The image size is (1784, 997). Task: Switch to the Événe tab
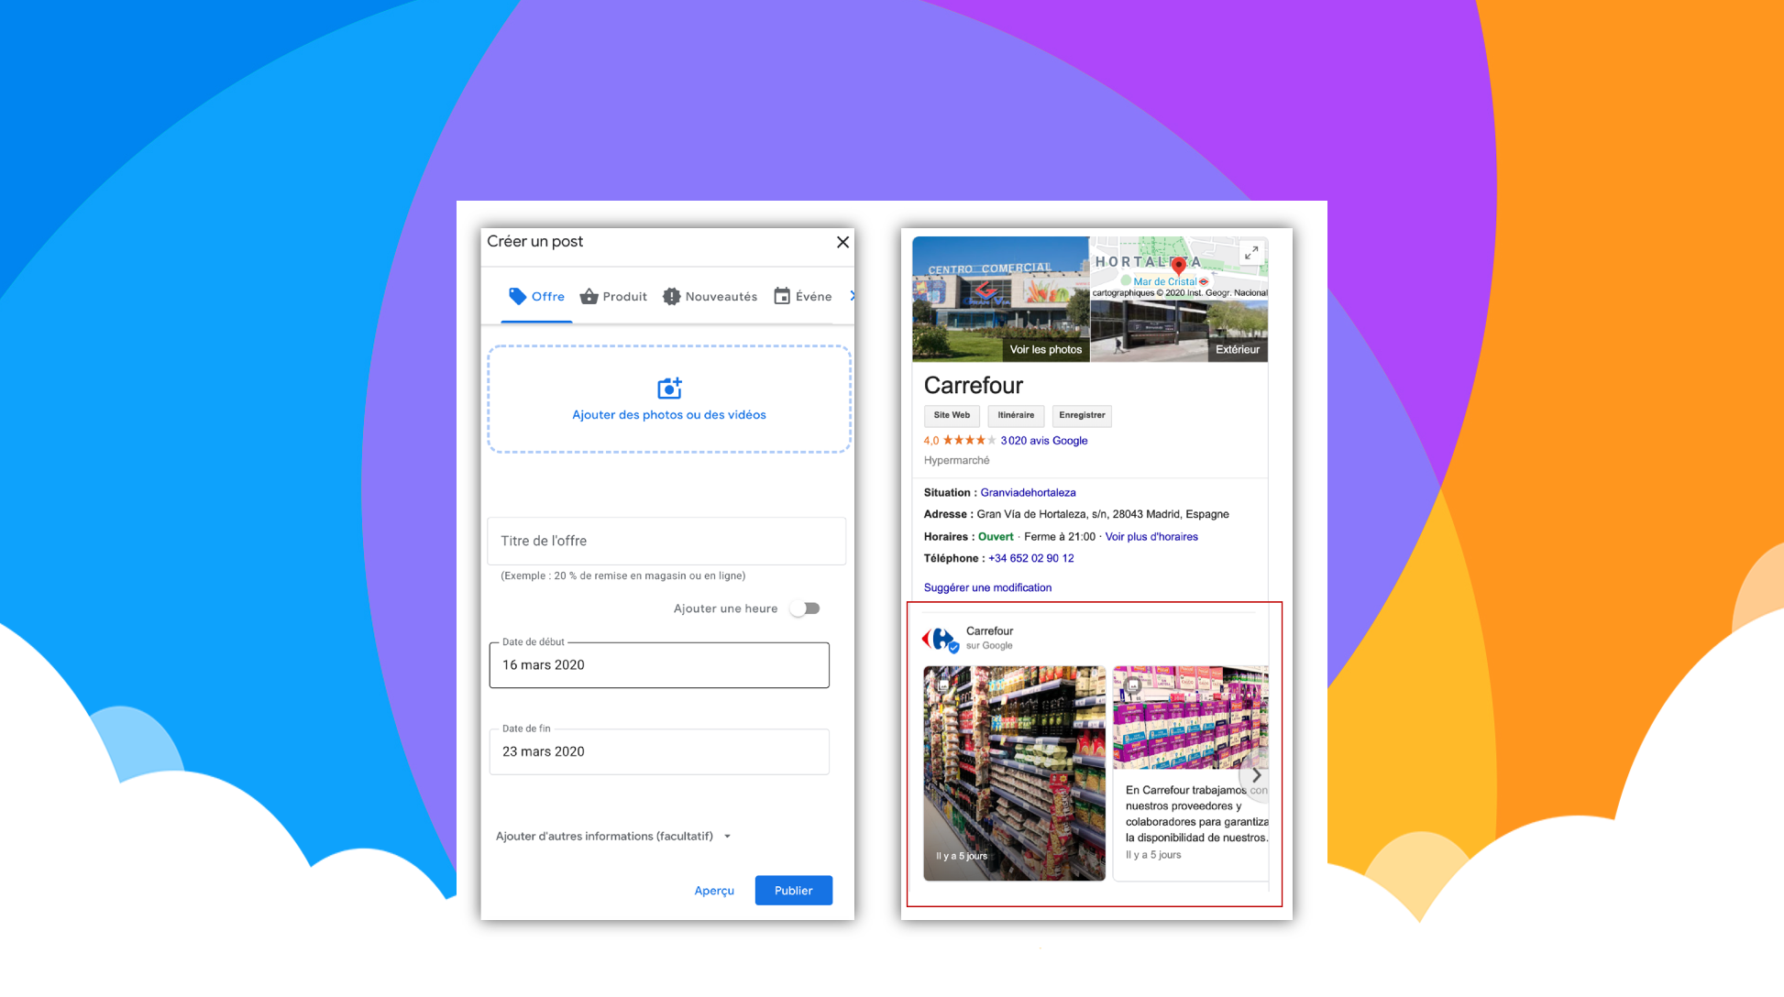click(803, 296)
